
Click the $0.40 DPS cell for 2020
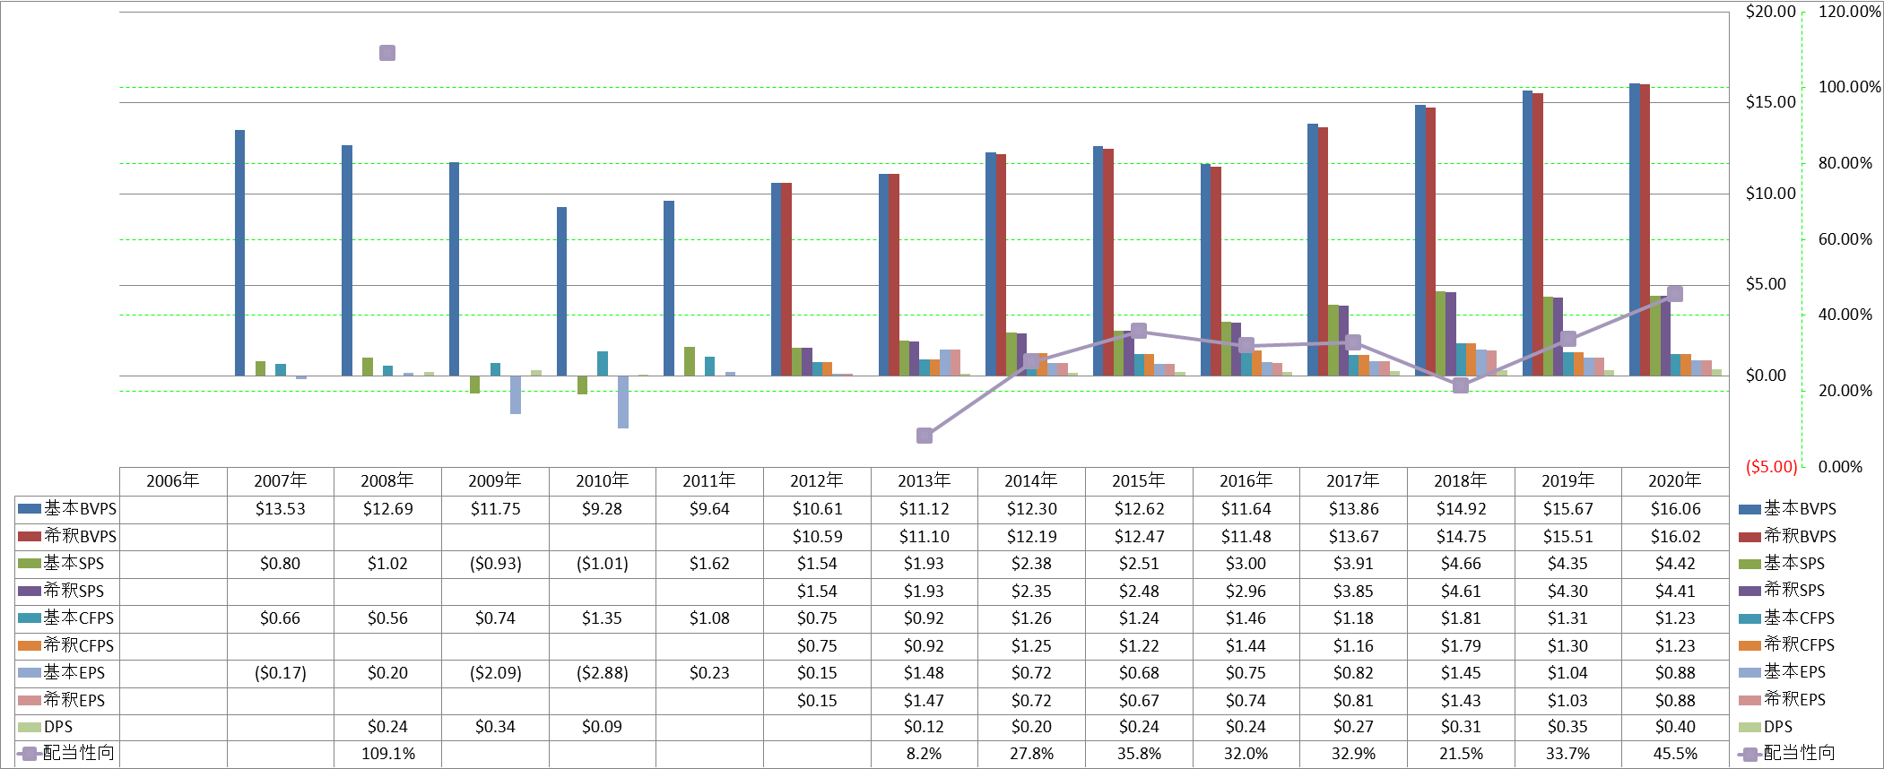[x=1675, y=727]
